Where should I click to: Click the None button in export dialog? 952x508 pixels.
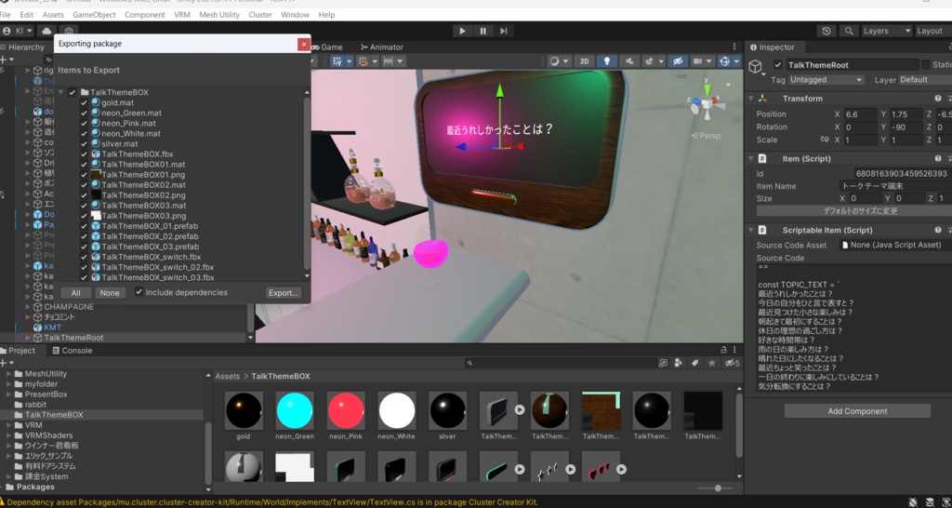tap(110, 293)
